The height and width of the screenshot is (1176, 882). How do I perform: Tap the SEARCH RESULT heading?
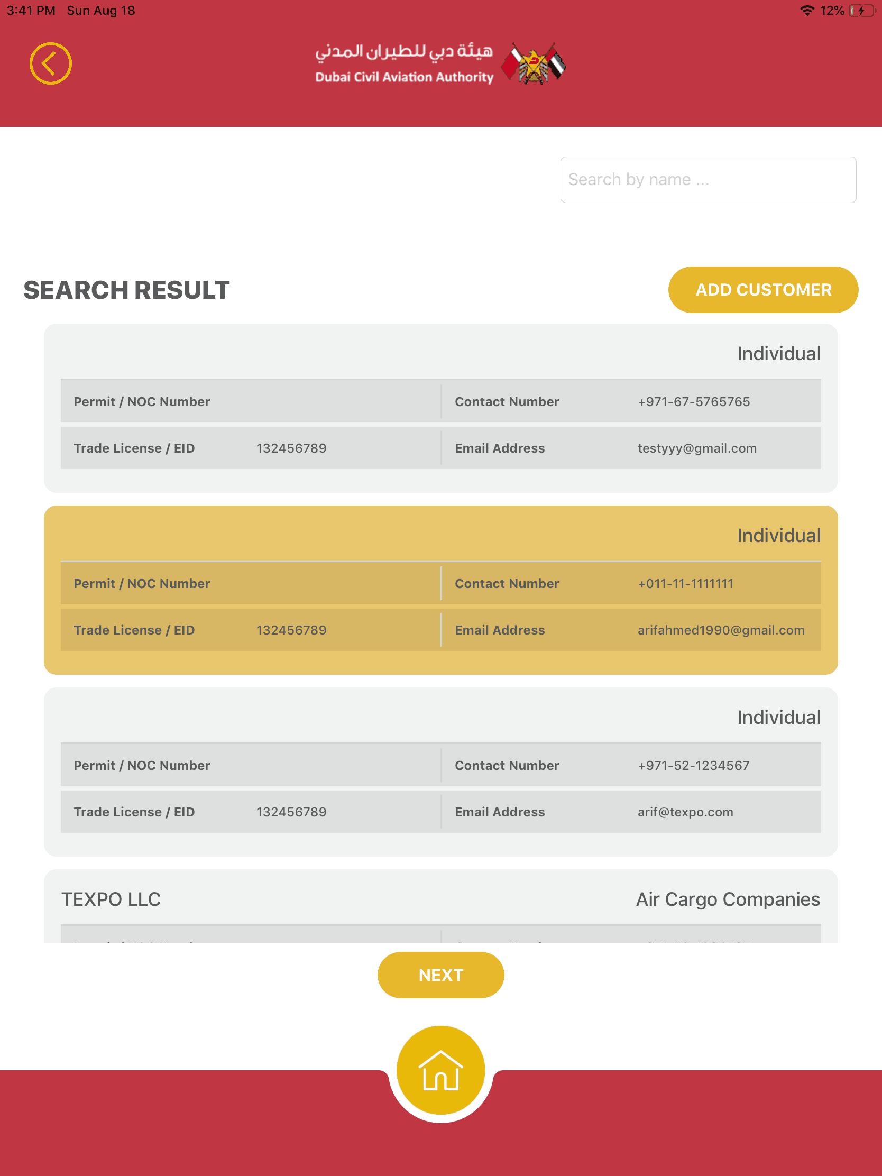(126, 290)
